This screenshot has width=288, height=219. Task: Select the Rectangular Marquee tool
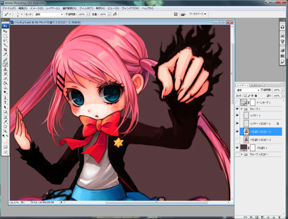pyautogui.click(x=5, y=36)
